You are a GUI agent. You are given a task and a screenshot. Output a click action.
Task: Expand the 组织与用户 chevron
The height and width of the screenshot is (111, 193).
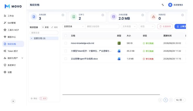(x=22, y=58)
